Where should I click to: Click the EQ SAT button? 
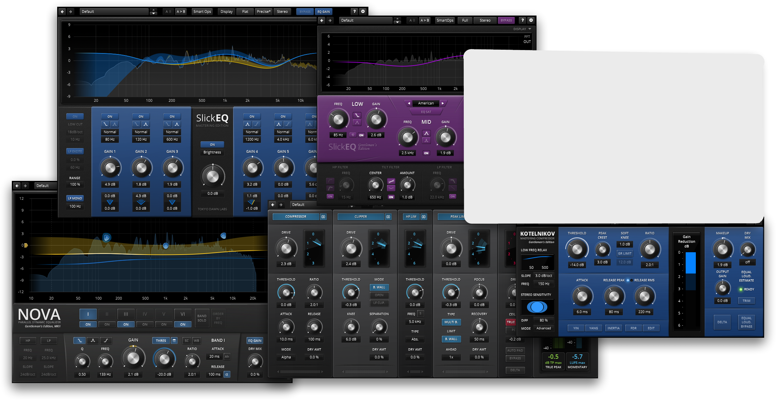pyautogui.click(x=426, y=112)
